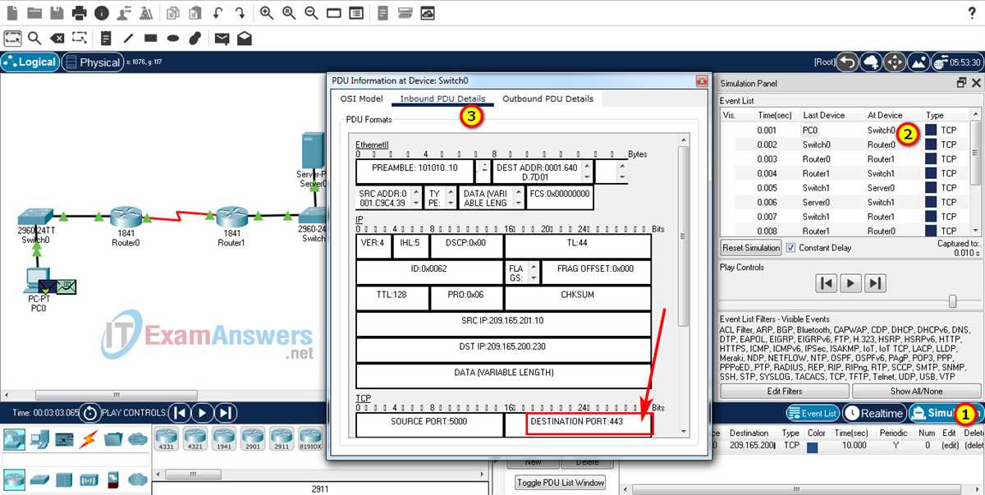985x495 pixels.
Task: Select the Draw Rectangle tool
Action: (150, 38)
